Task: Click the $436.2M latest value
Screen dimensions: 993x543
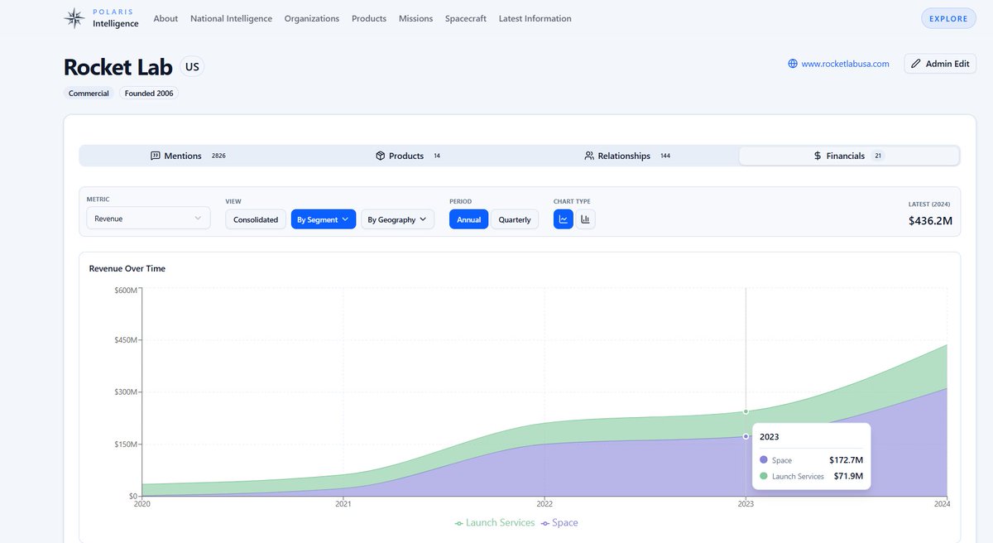Action: pos(930,221)
